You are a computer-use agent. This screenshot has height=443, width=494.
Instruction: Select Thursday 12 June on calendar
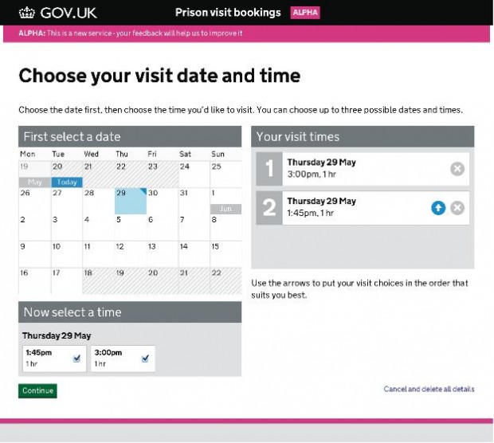tap(131, 255)
